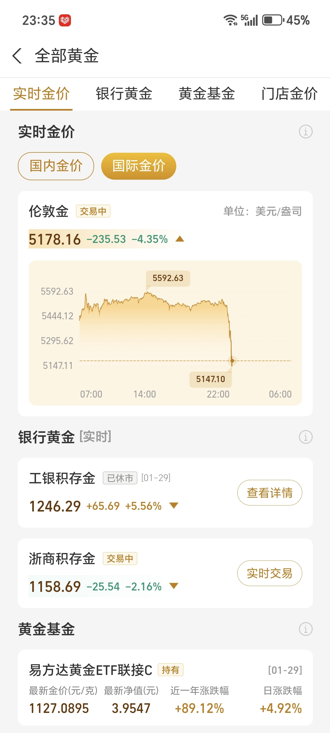Open the 黄金基金 tab
This screenshot has width=330, height=733.
pos(207,94)
